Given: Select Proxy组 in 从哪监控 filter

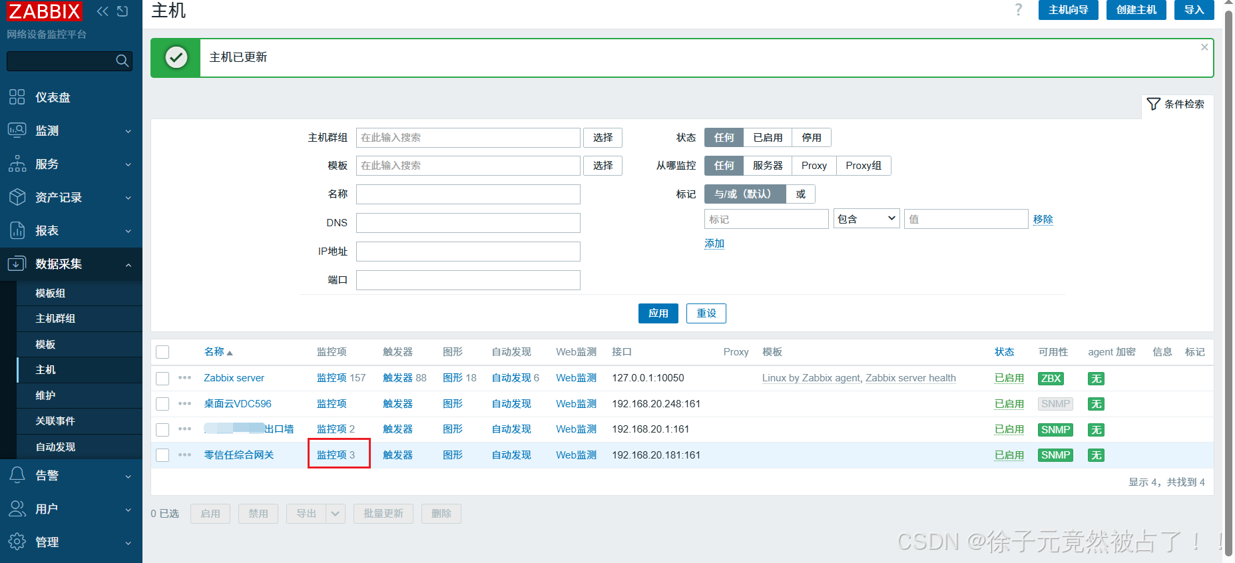Looking at the screenshot, I should (864, 166).
